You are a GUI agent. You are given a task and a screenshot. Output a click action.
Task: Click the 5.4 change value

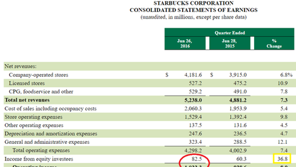click(x=284, y=109)
